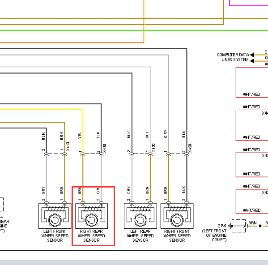The image size is (268, 265).
Task: Click connector label X440
Action: tap(104, 149)
